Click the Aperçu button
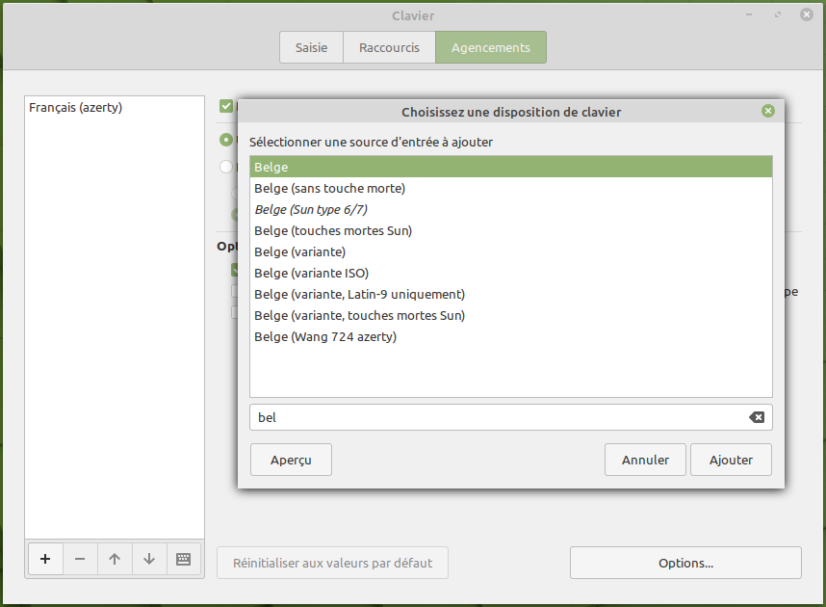 tap(291, 460)
